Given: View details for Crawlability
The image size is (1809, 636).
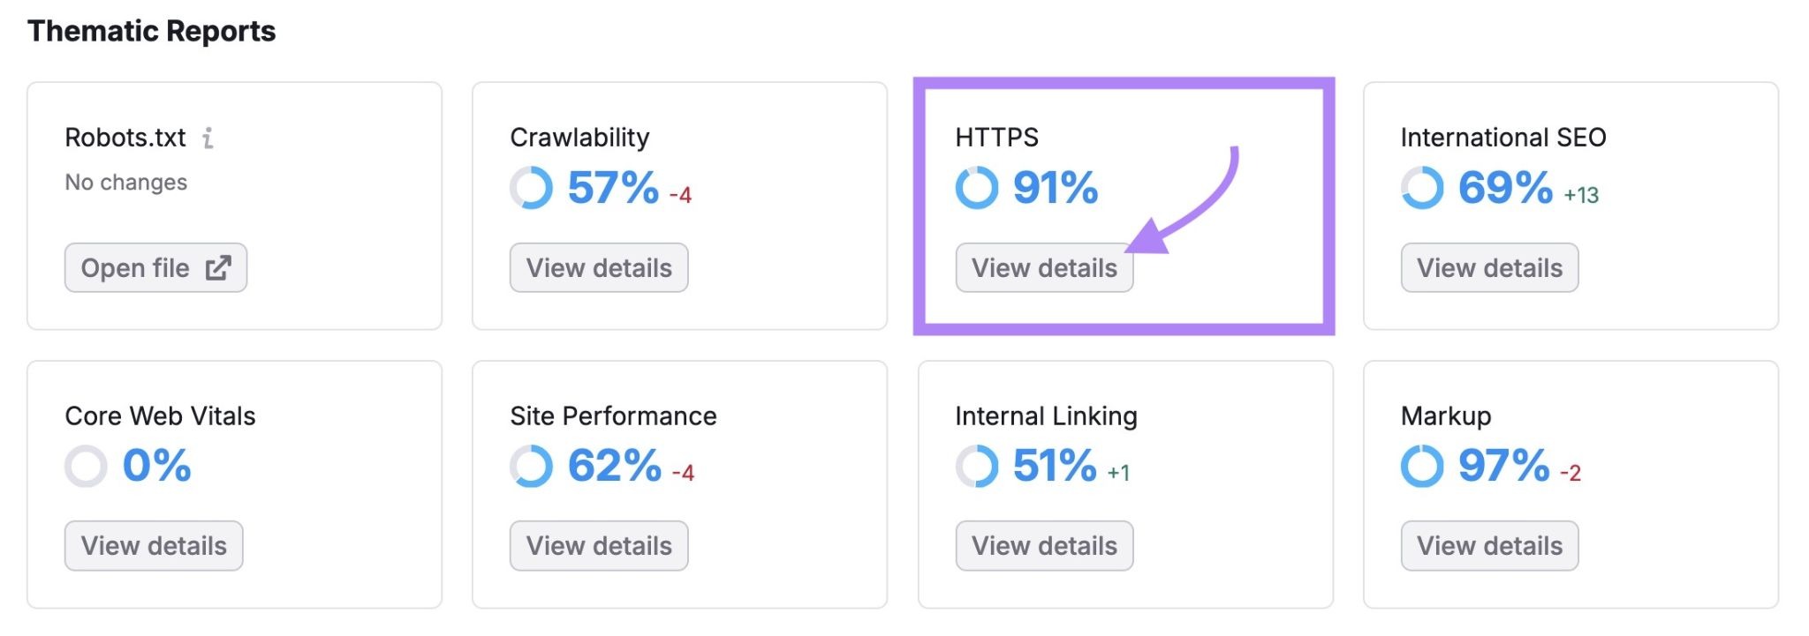Looking at the screenshot, I should (599, 267).
